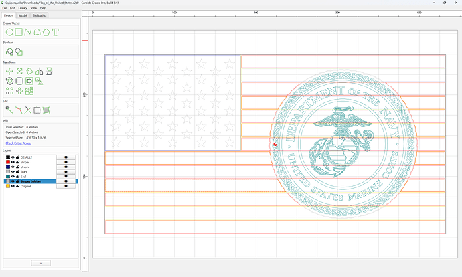The width and height of the screenshot is (462, 277).
Task: Click the add layer button below Layers list
Action: click(x=41, y=263)
